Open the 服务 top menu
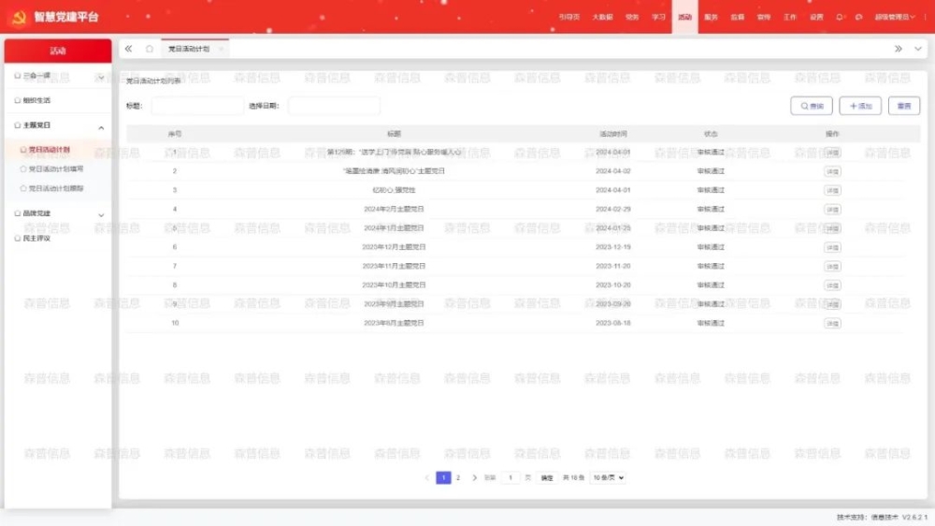This screenshot has width=935, height=526. tap(711, 17)
